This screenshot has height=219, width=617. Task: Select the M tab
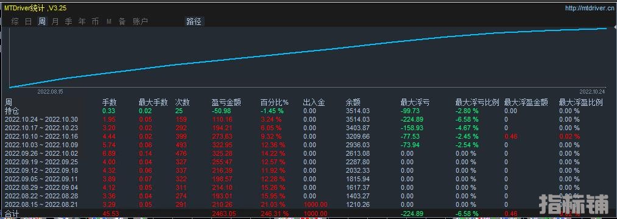109,22
